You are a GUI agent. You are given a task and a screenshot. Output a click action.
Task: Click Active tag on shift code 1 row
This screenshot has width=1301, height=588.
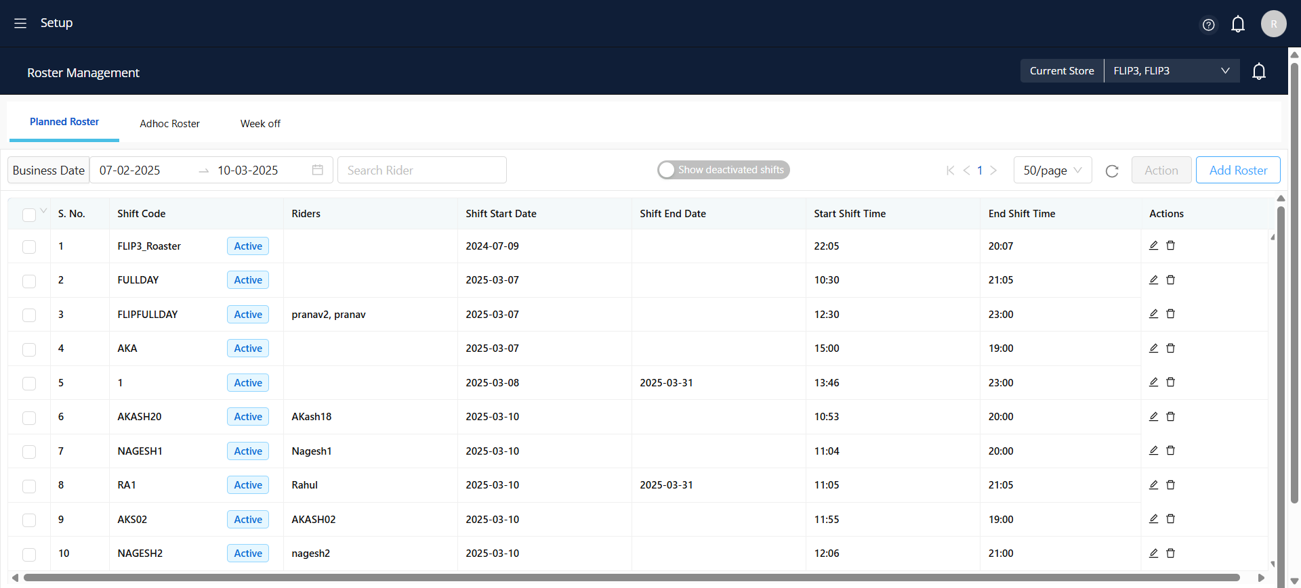click(x=248, y=383)
